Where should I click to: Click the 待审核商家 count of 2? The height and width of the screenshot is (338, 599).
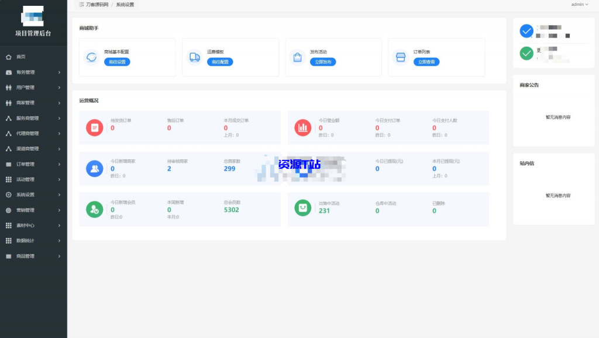(x=169, y=169)
